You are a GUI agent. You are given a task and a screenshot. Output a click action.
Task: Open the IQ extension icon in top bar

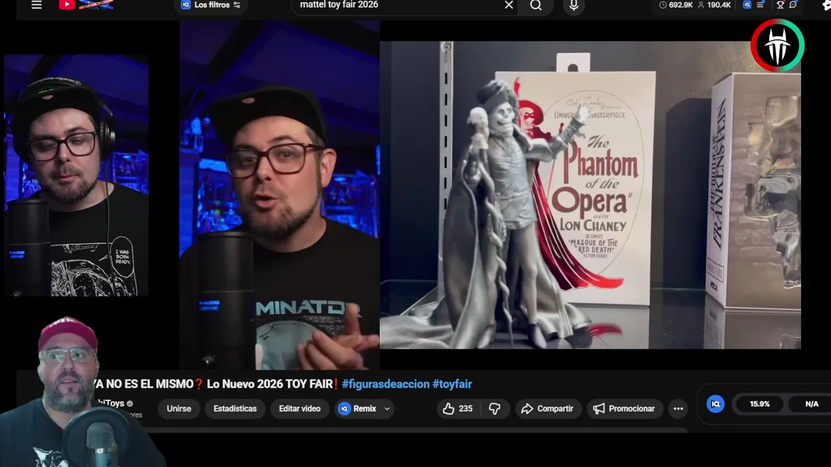[x=747, y=5]
